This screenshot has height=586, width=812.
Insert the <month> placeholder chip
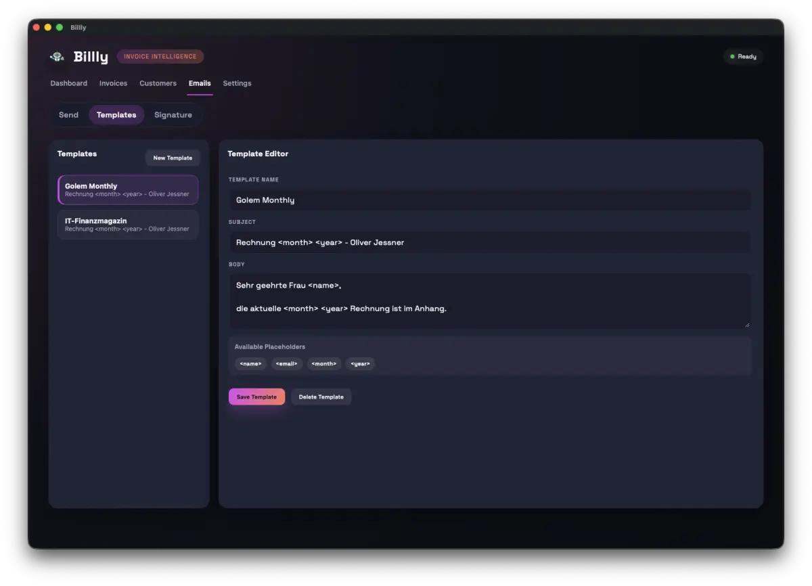(323, 363)
